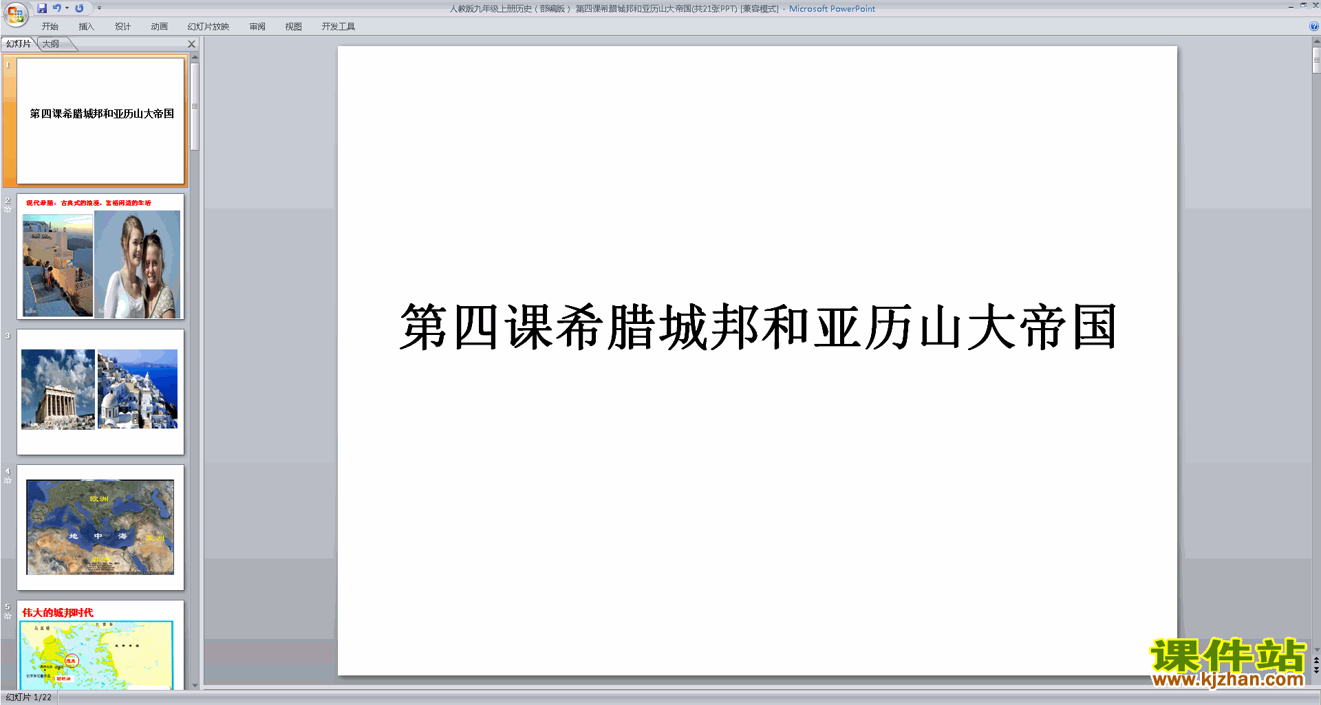Click main slide scrollbar down arrow
1321x705 pixels.
1316,649
